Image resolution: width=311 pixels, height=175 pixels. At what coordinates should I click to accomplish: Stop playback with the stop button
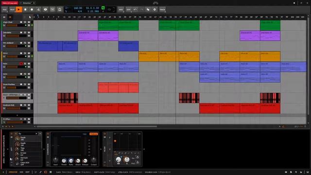(25, 9)
